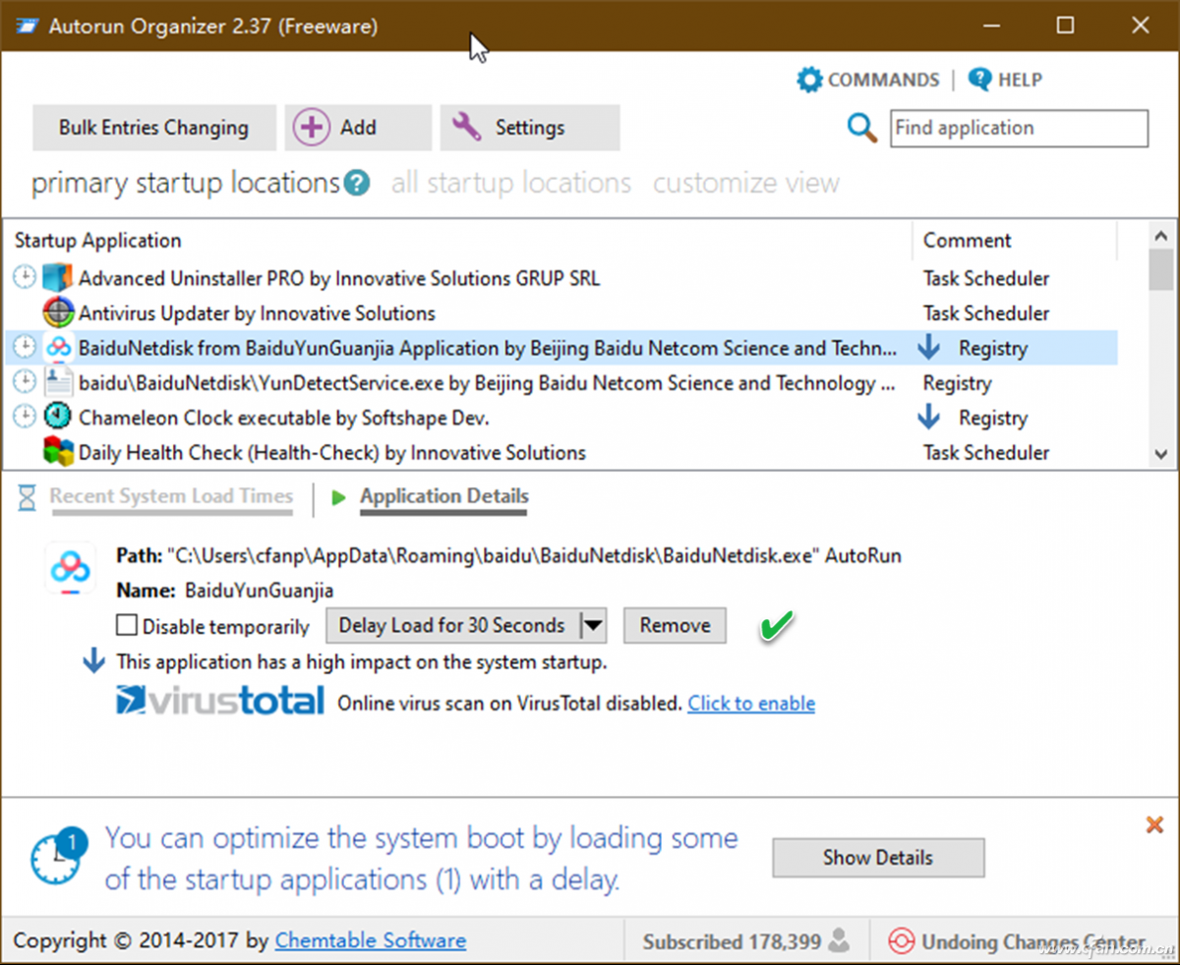Viewport: 1180px width, 965px height.
Task: Click the Delay Load for 30 Seconds button
Action: coord(451,625)
